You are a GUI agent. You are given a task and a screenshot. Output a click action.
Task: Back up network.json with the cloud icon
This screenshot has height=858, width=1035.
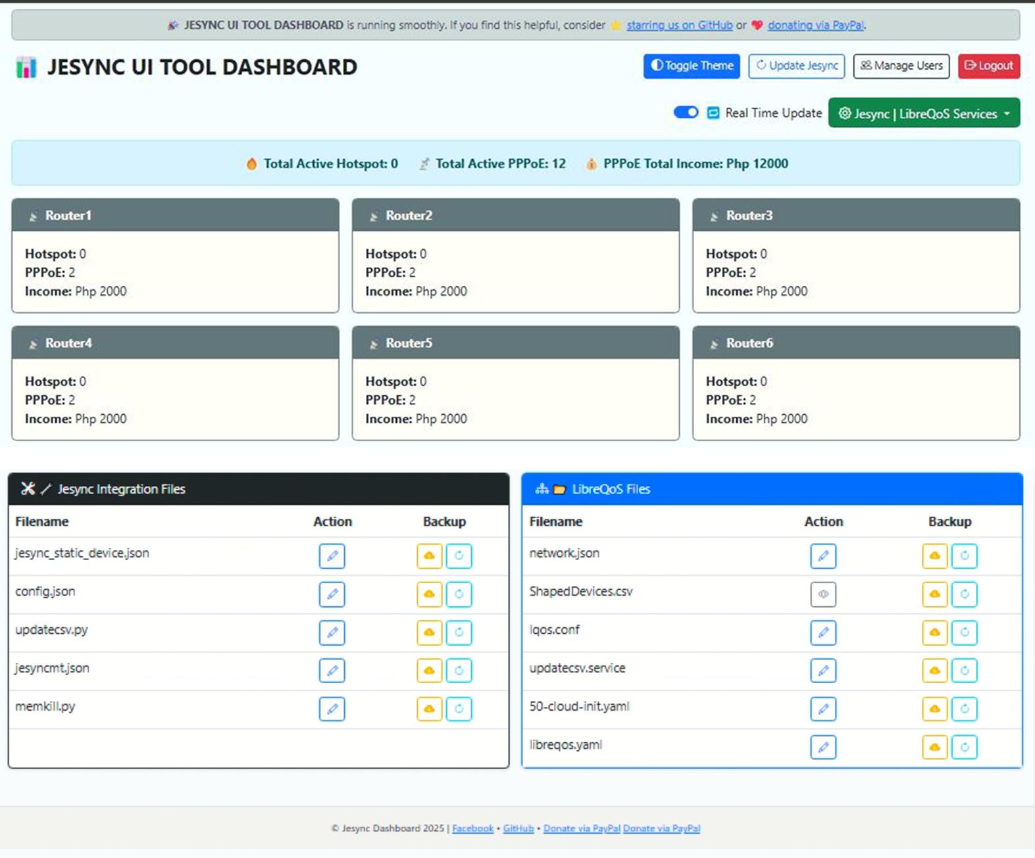pos(935,556)
